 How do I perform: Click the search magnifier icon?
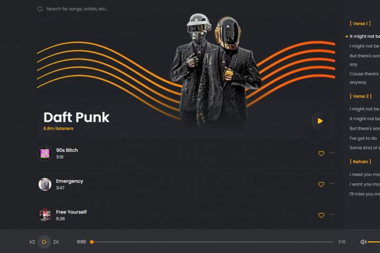40,9
